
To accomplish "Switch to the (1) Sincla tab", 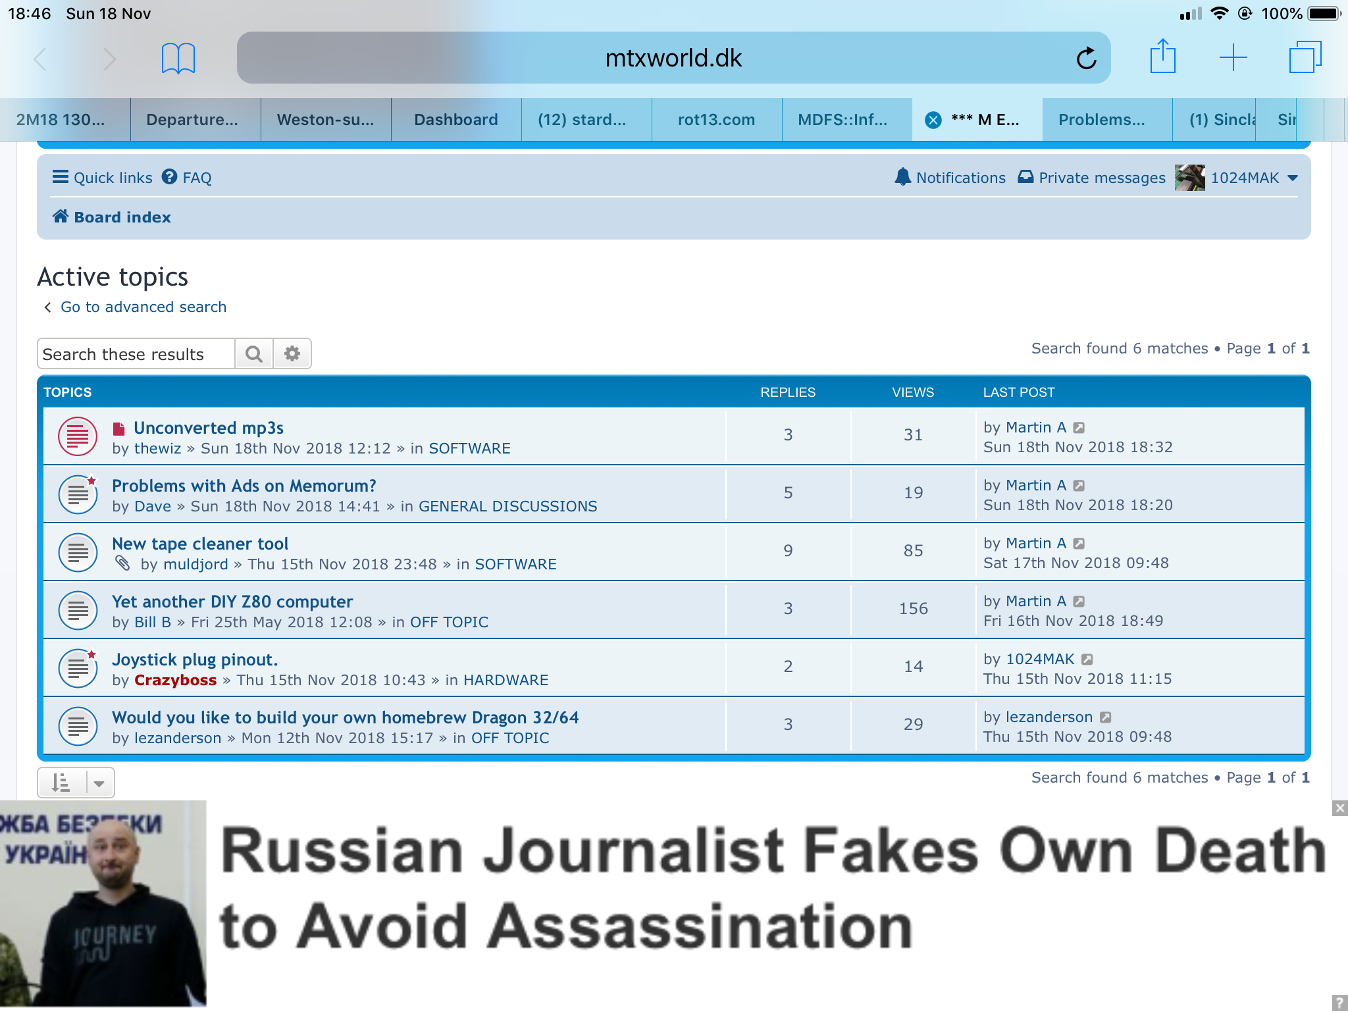I will coord(1215,120).
